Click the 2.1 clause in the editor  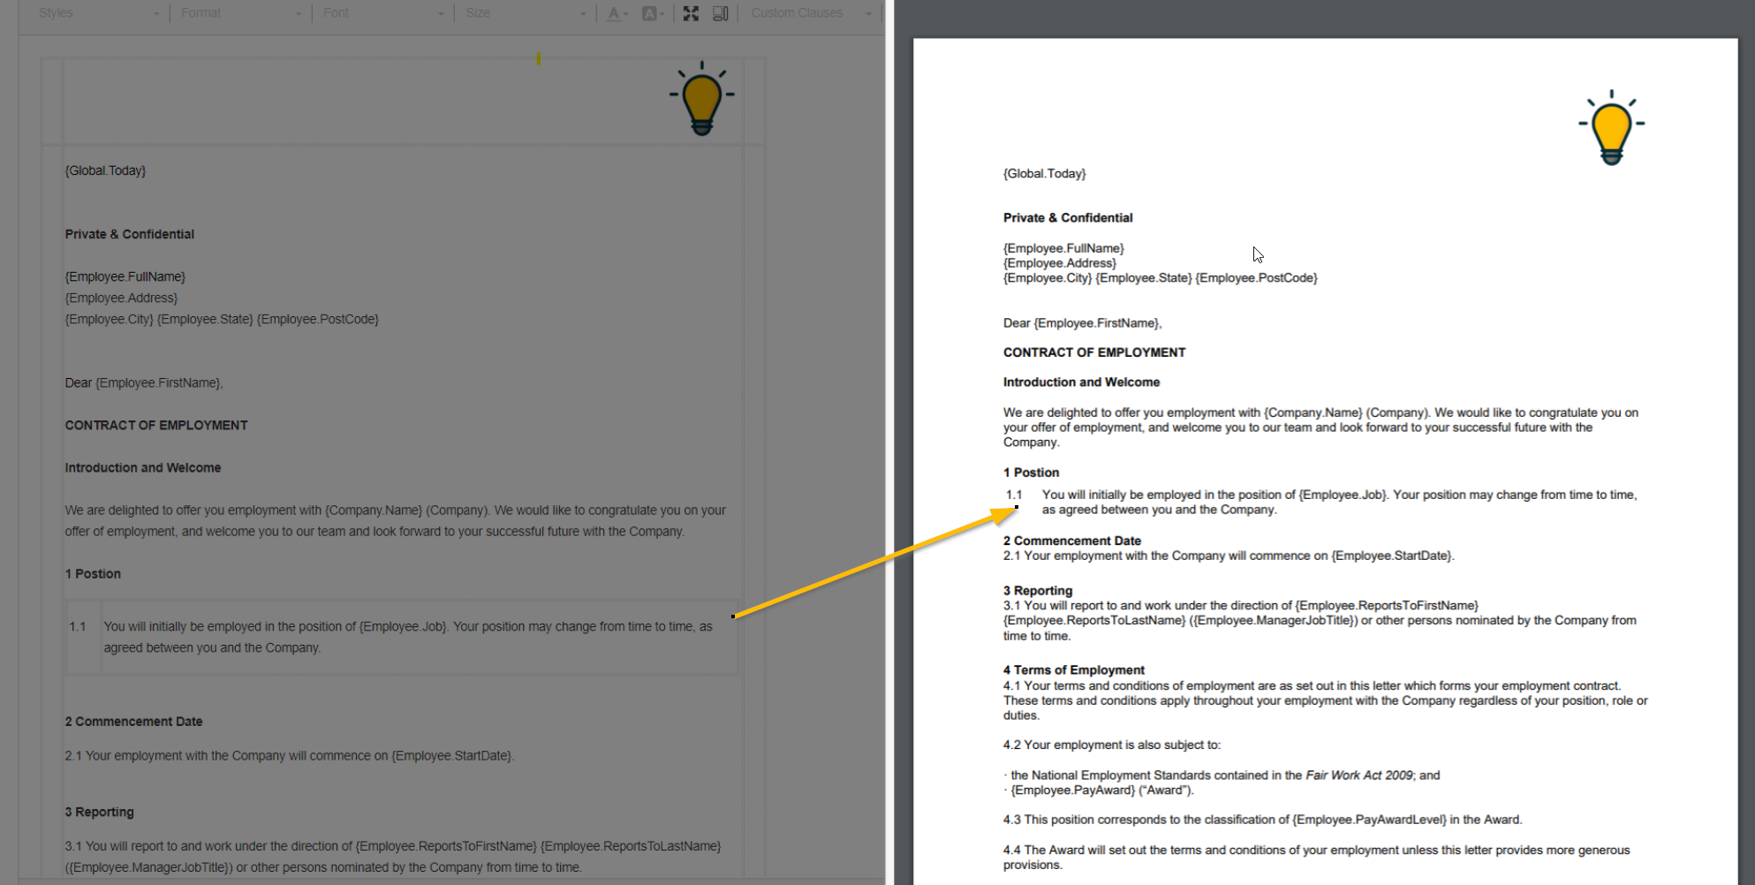(289, 756)
